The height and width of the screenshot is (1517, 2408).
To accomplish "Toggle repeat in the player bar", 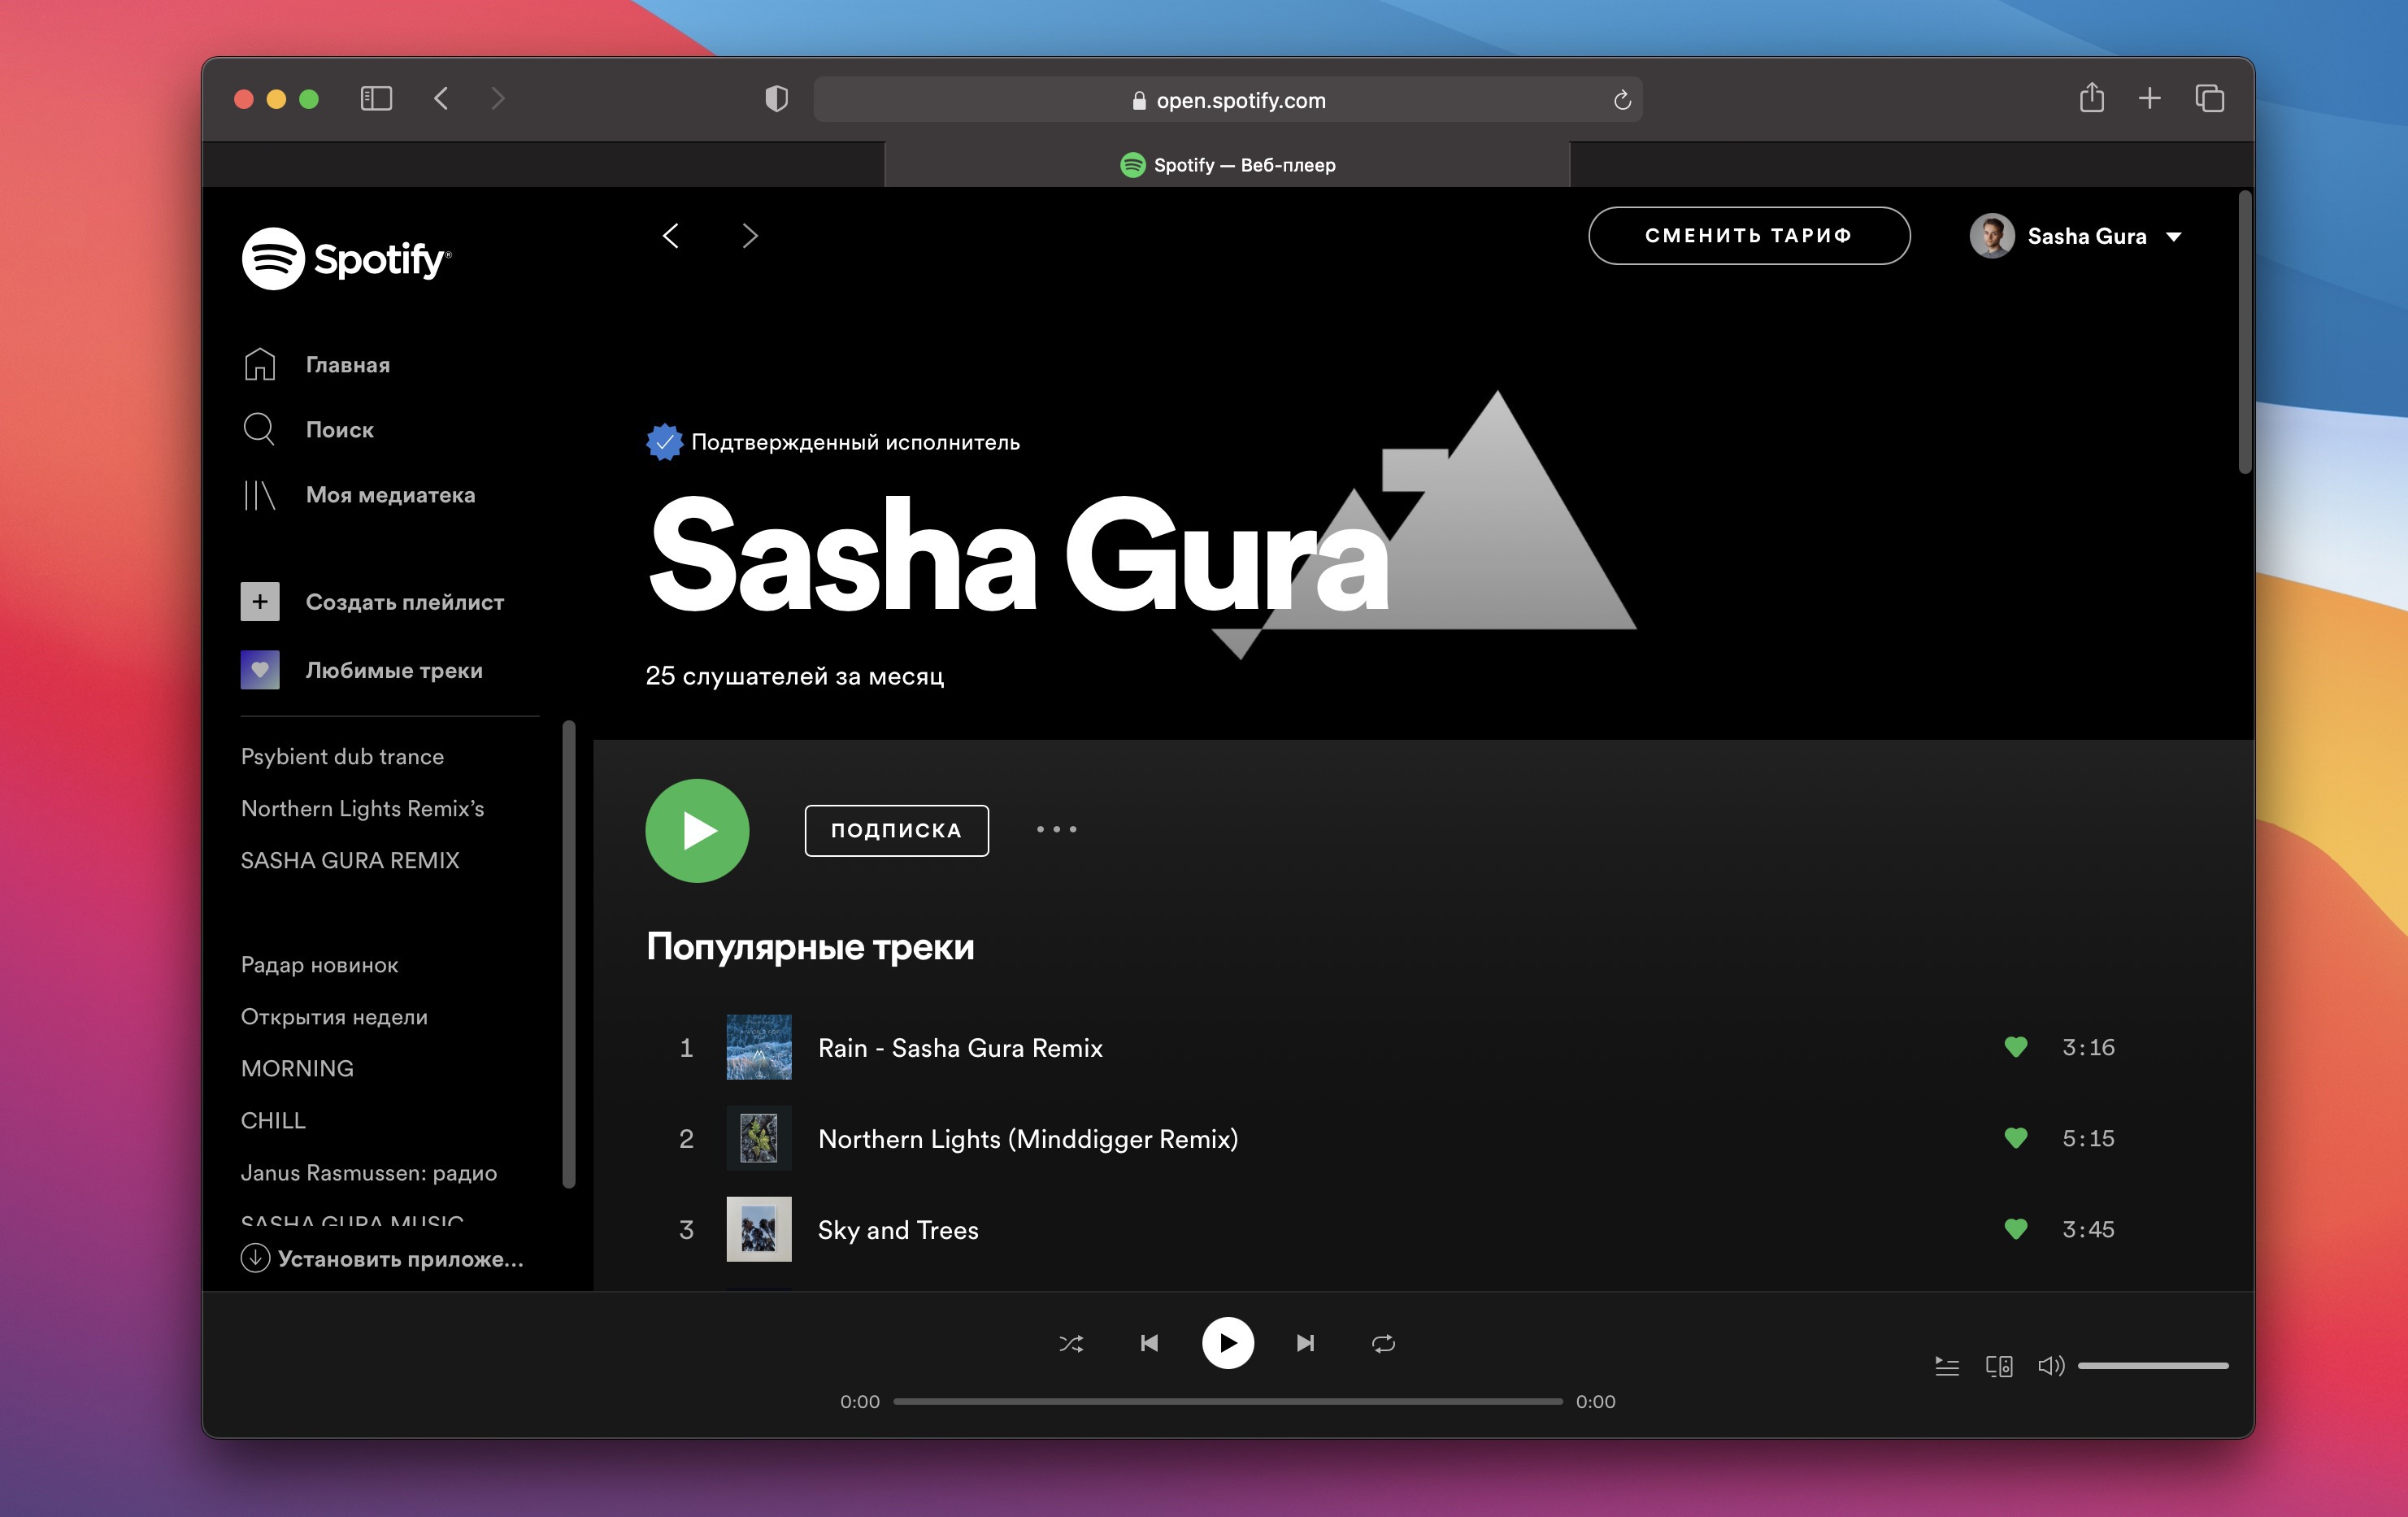I will tap(1384, 1344).
